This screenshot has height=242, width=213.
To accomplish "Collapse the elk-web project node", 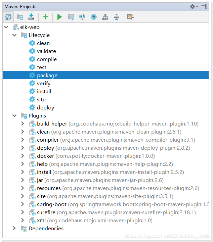I will pyautogui.click(x=6, y=27).
